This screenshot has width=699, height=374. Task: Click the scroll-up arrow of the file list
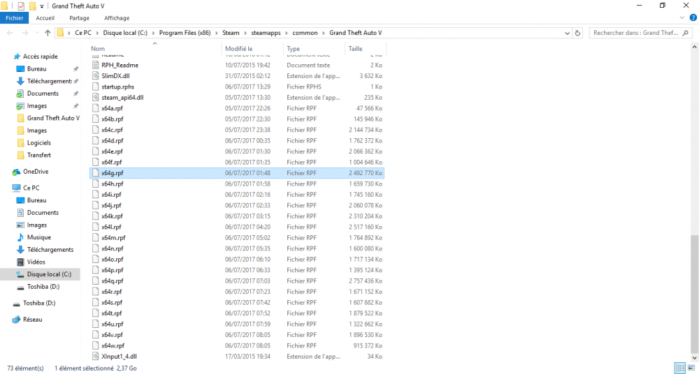tap(695, 47)
